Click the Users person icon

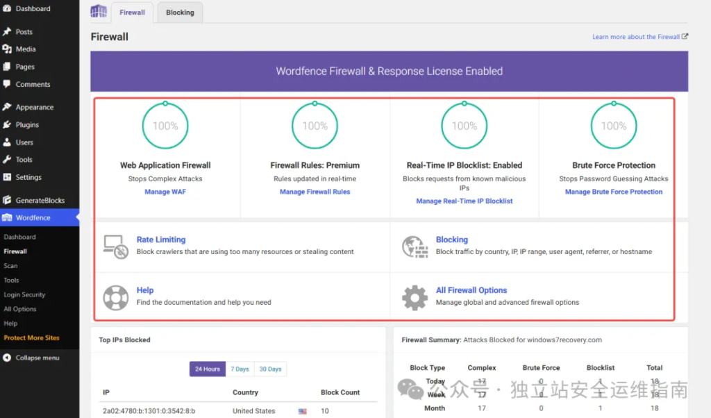tap(7, 142)
